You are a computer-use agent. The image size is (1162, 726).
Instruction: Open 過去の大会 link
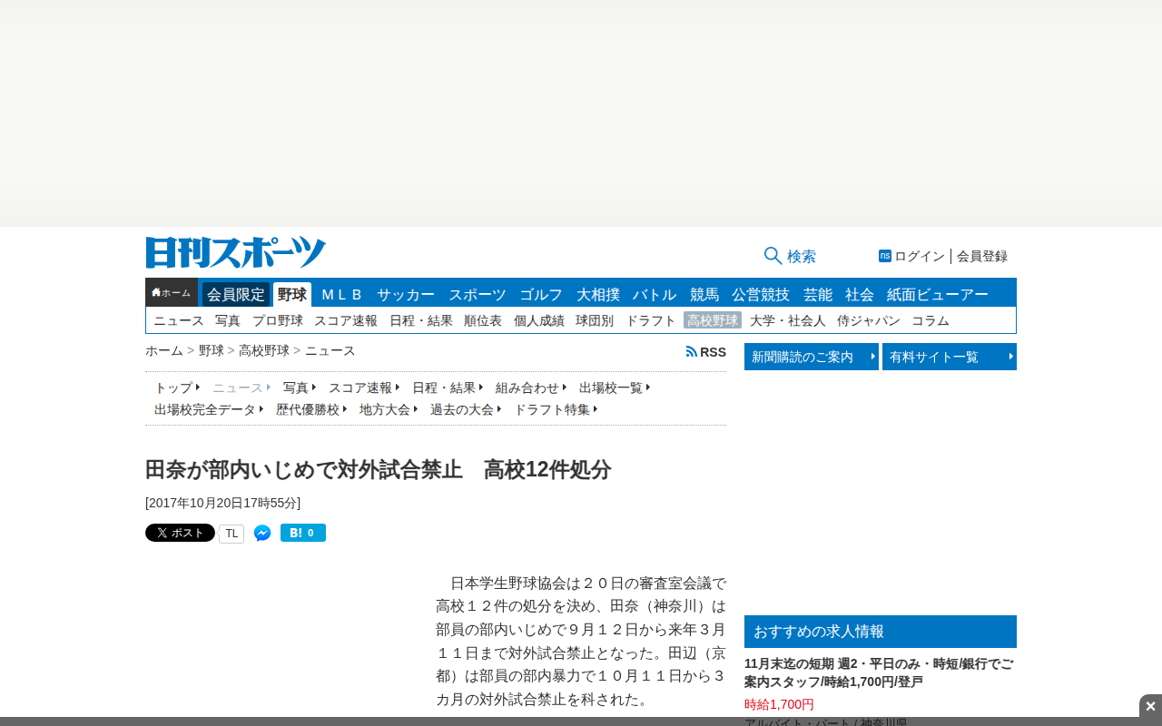coord(466,409)
